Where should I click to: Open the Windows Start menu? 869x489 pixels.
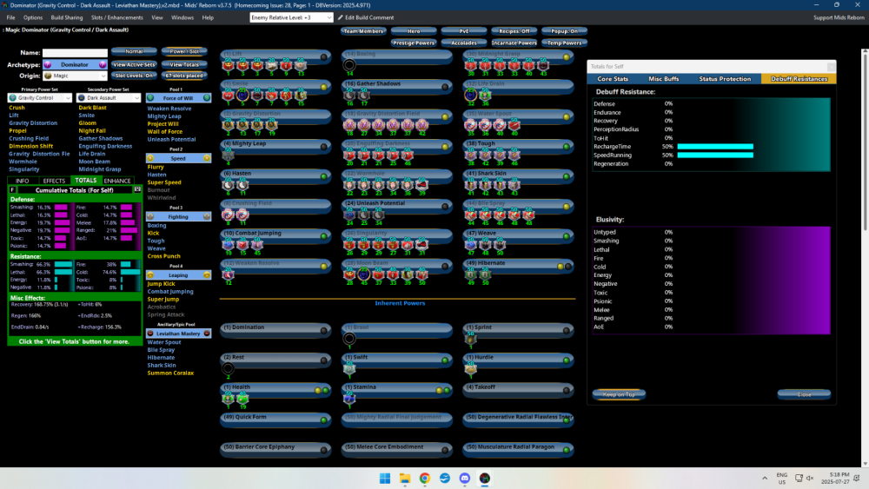click(x=385, y=479)
